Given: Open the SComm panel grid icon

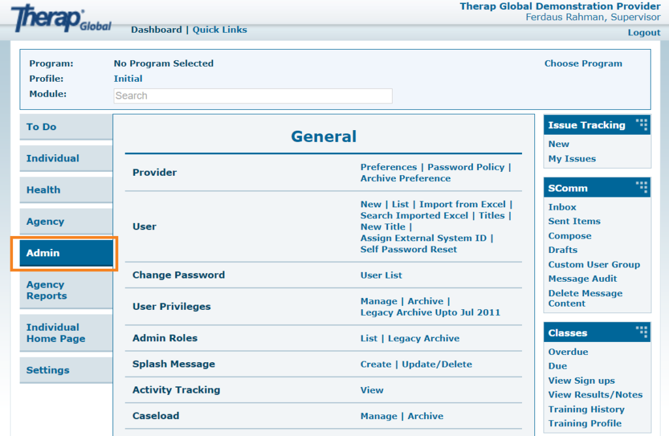Looking at the screenshot, I should click(642, 188).
